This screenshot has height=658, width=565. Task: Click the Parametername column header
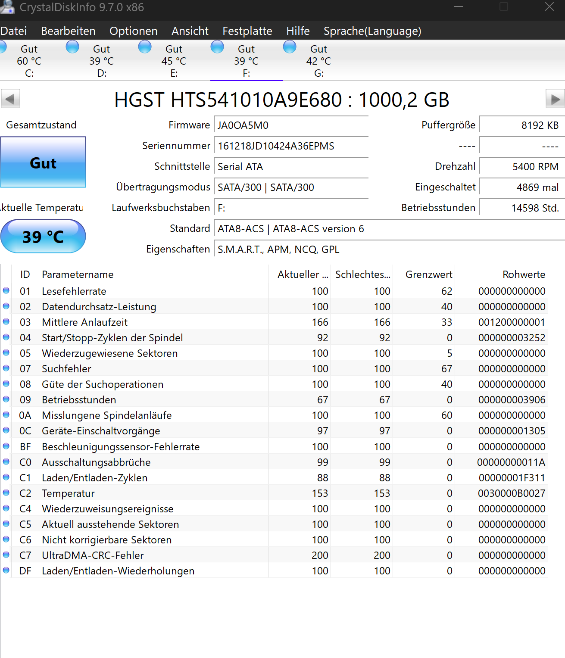(154, 274)
